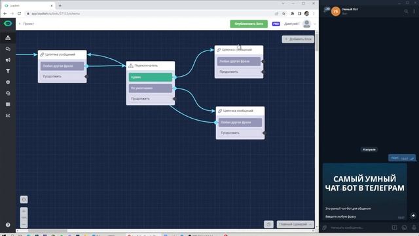Open the settings gear icon in sidebar
The width and height of the screenshot is (419, 236).
(8, 82)
